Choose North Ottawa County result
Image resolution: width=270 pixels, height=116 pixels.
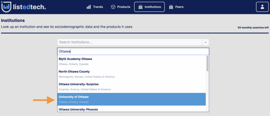(132, 74)
